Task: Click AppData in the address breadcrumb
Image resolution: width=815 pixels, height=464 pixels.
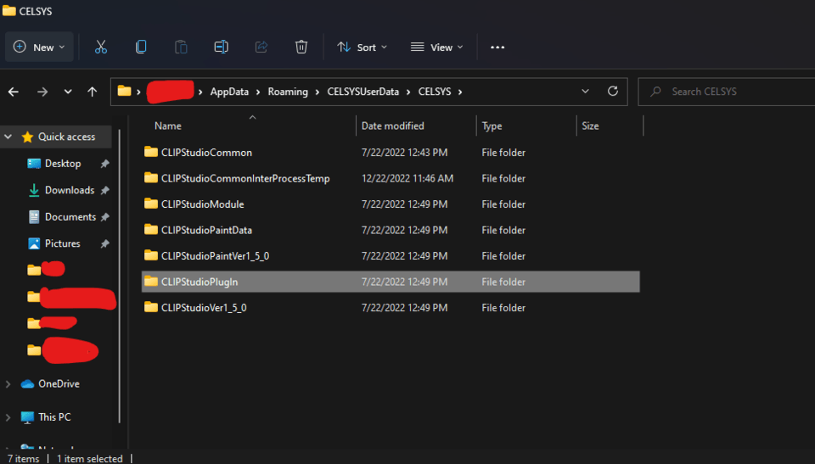Action: pos(230,92)
